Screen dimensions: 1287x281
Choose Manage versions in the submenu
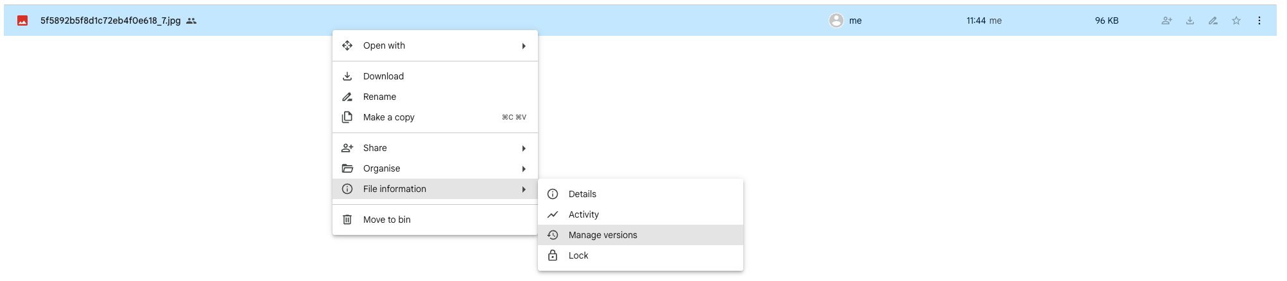pos(641,235)
